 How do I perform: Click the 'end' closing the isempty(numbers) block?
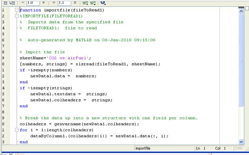24,82
